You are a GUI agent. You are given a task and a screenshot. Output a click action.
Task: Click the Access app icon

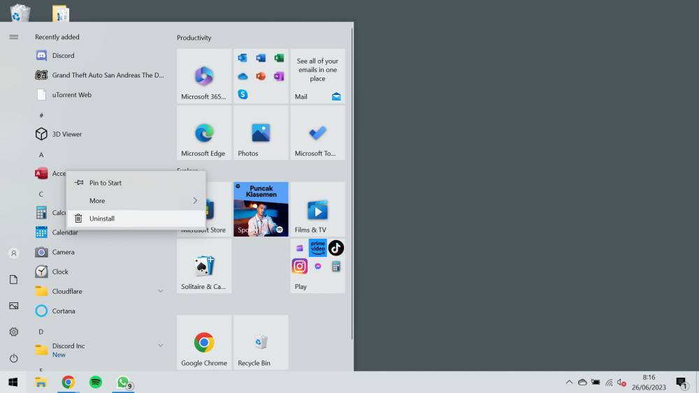click(x=41, y=173)
